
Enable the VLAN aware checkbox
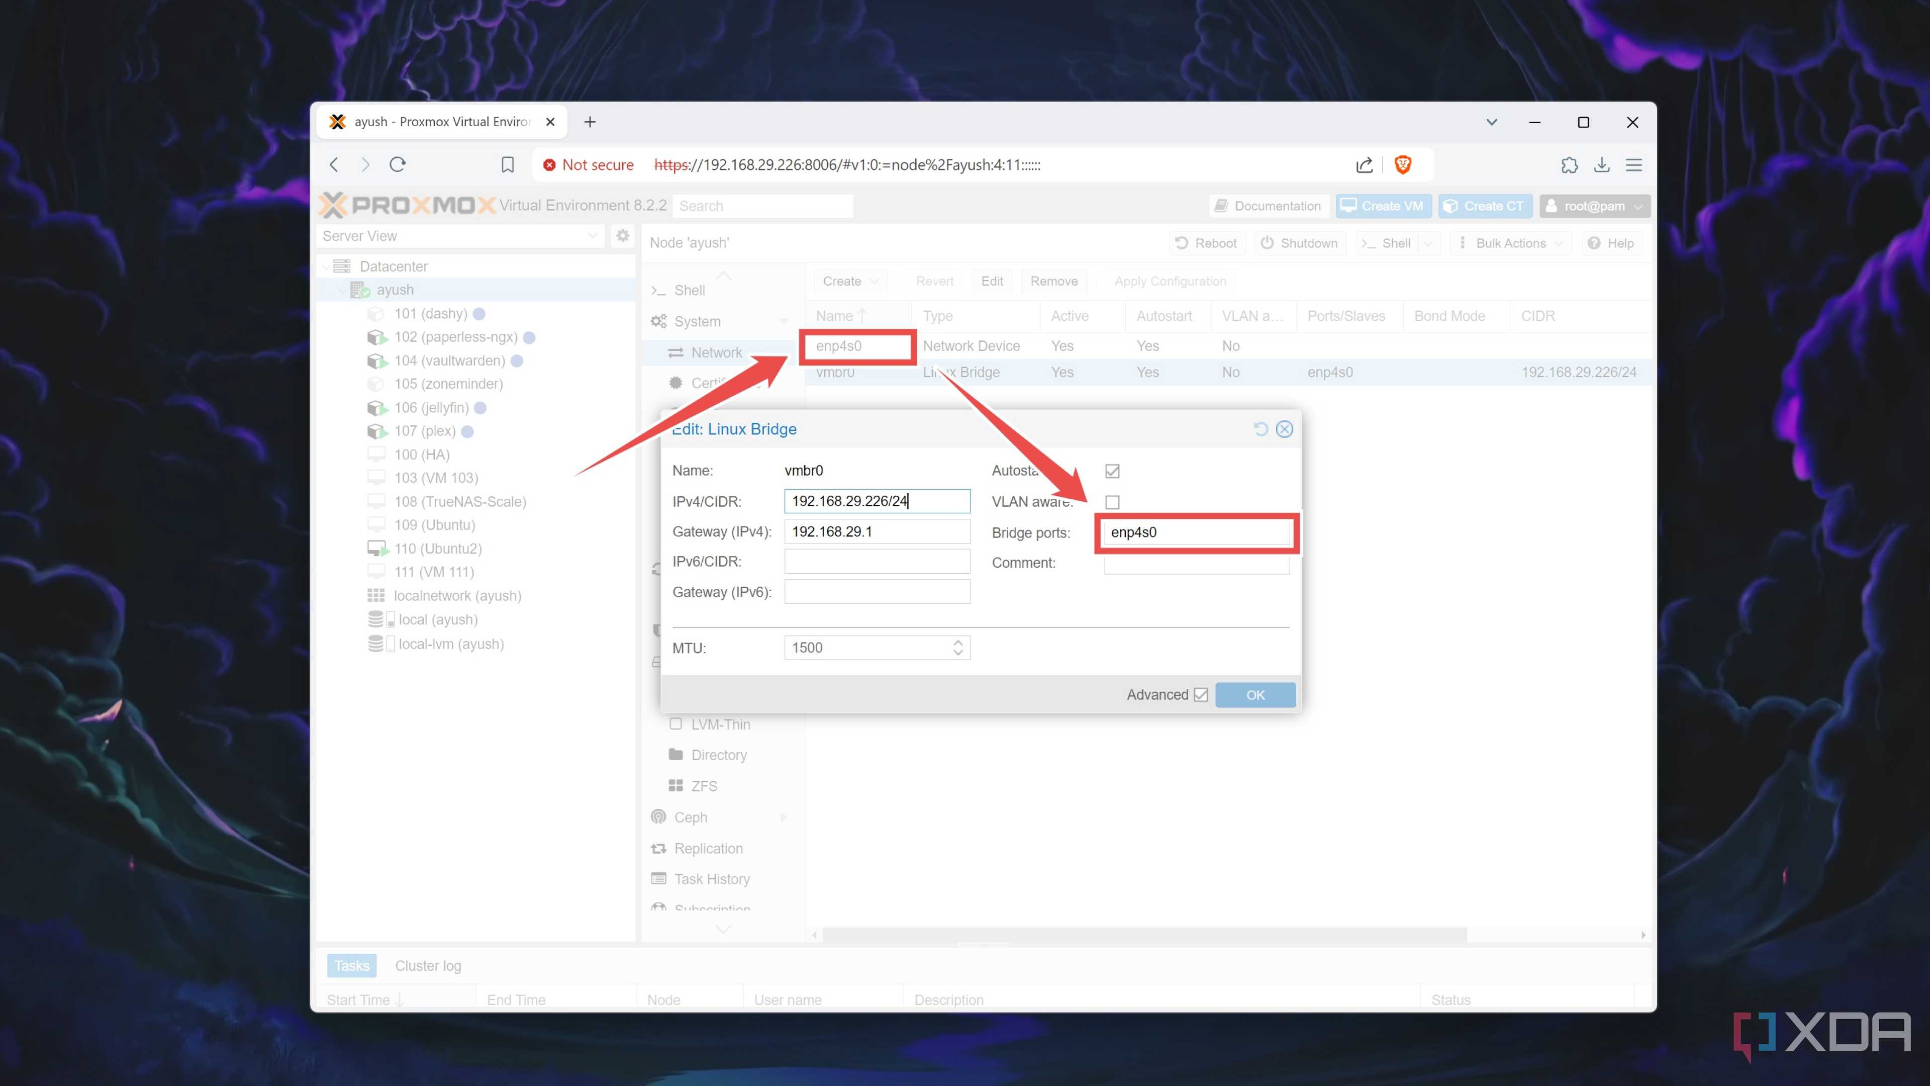tap(1113, 501)
